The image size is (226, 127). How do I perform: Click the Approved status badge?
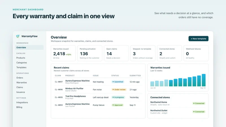coord(118,105)
